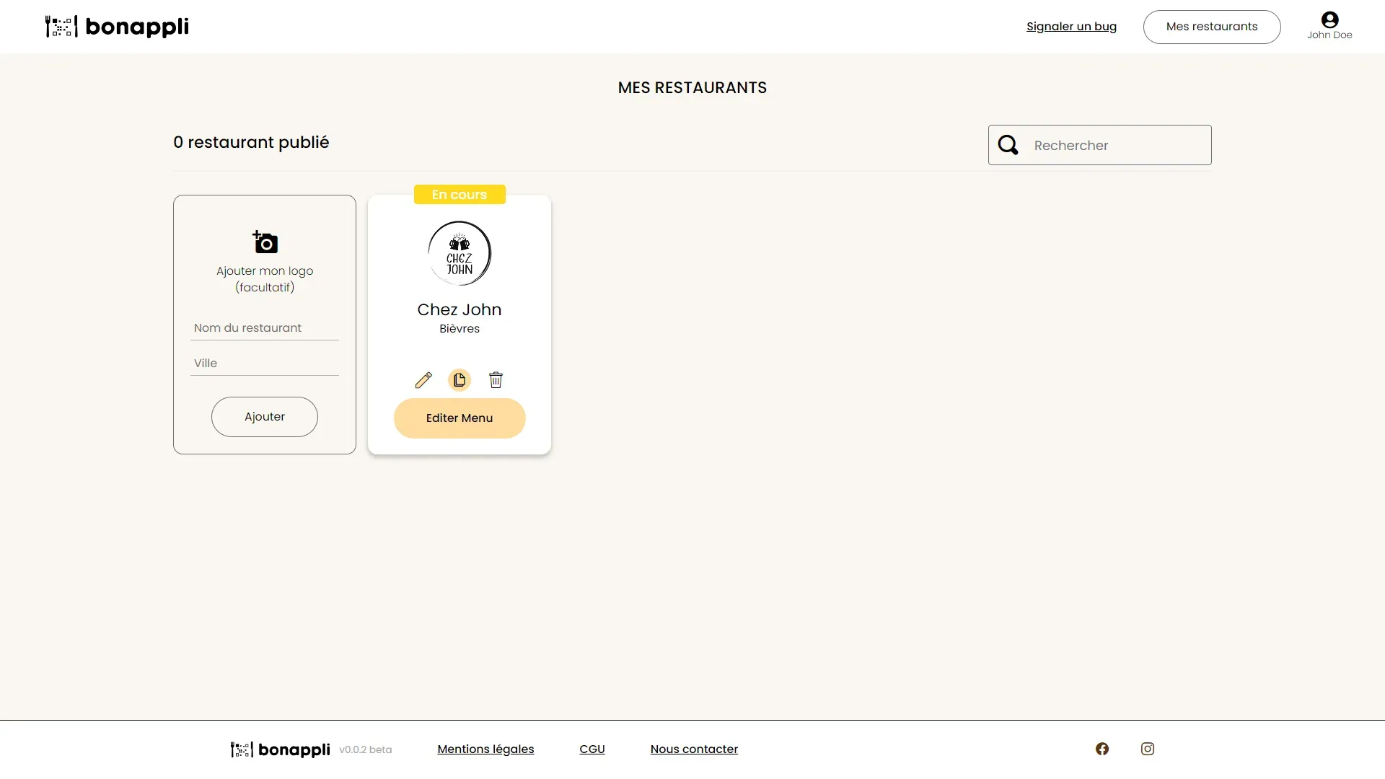Open the Nous contacter link
This screenshot has height=779, width=1385.
tap(694, 749)
